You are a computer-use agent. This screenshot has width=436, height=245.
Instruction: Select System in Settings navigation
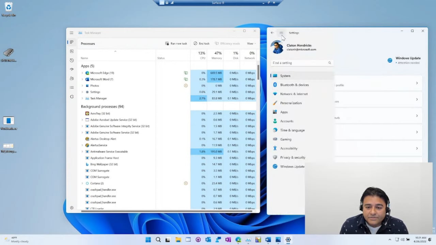tap(302, 76)
